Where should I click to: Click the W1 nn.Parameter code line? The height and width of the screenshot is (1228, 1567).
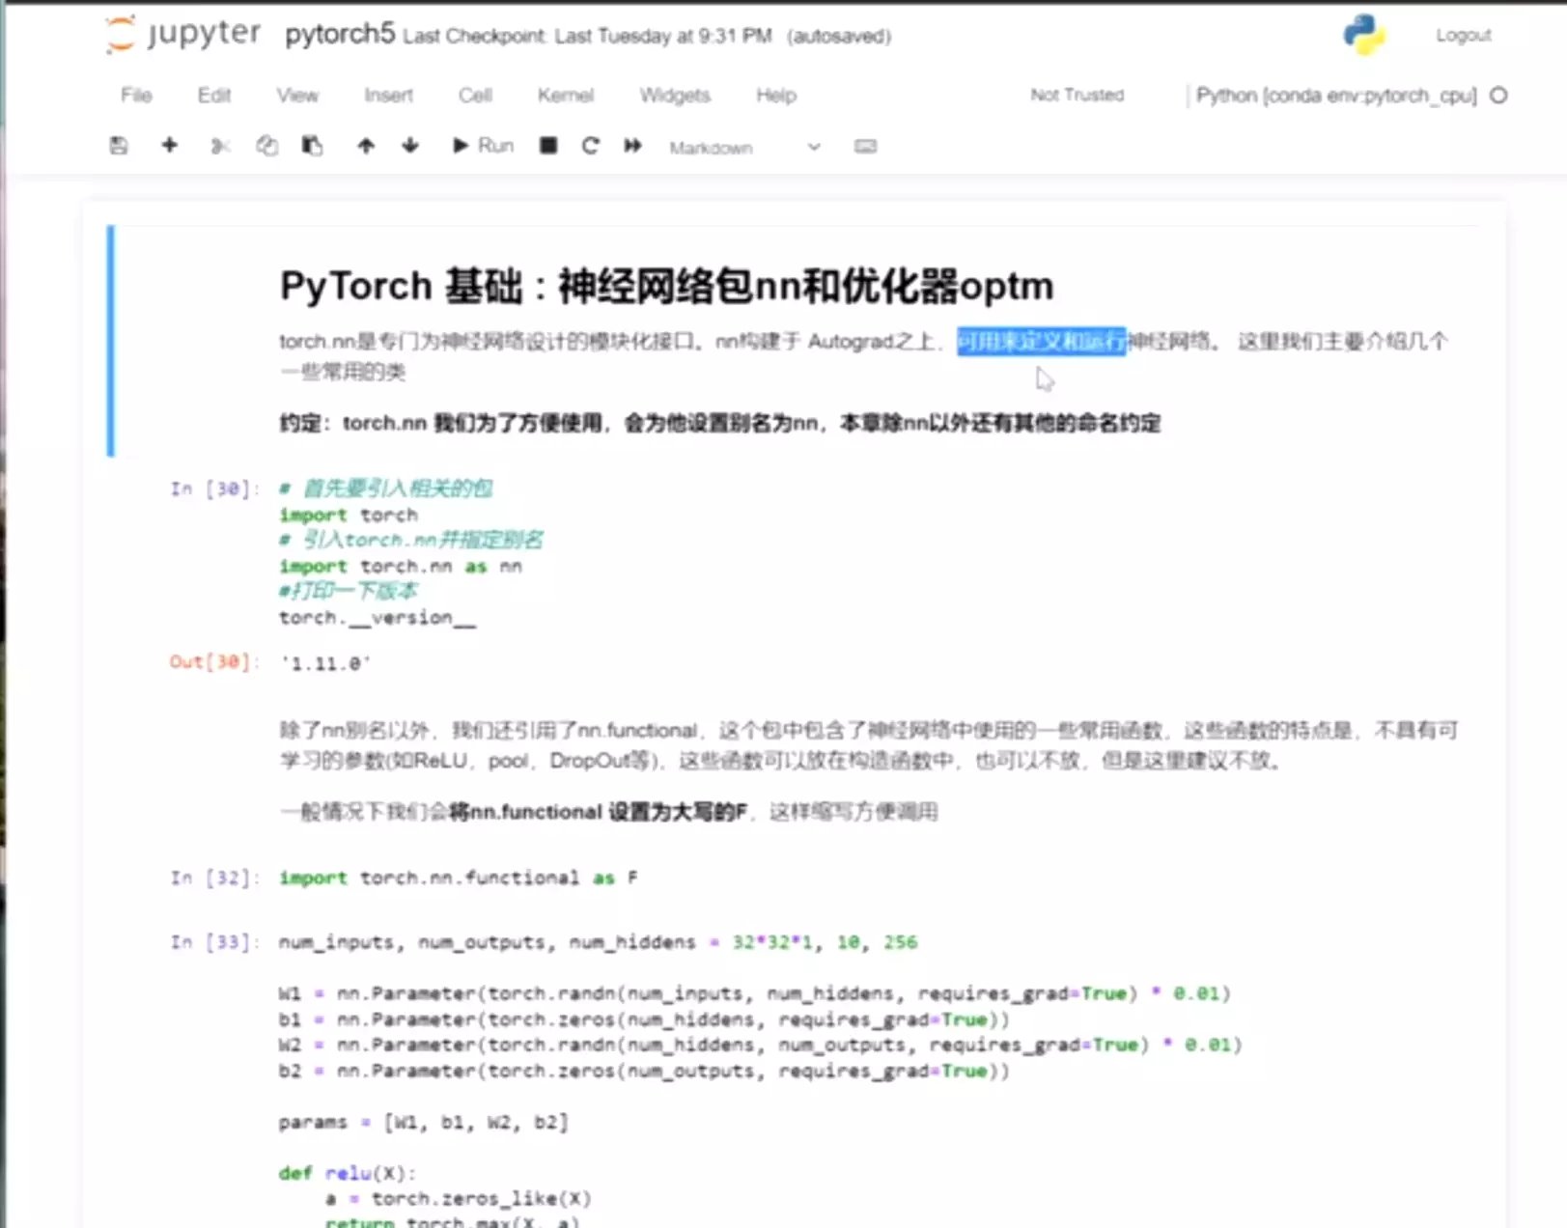click(755, 993)
